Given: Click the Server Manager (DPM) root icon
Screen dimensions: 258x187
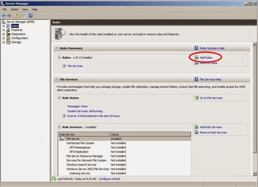Looking at the screenshot, I should click(x=4, y=22).
